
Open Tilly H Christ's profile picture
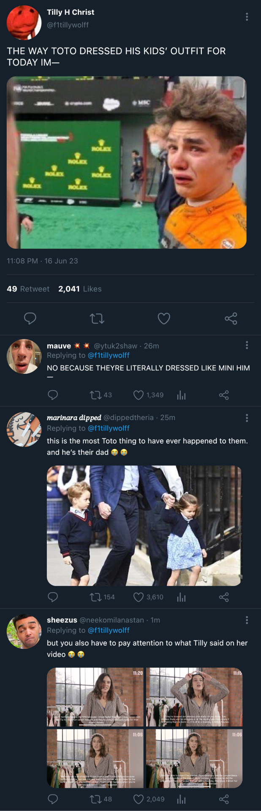coord(24,23)
